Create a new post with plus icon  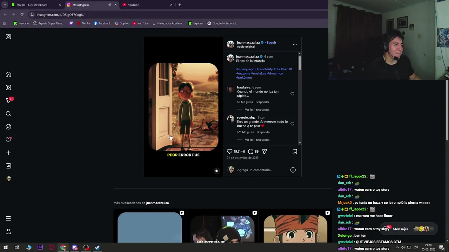click(8, 153)
